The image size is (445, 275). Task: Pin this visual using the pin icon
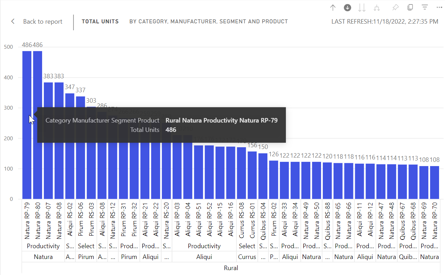point(395,7)
